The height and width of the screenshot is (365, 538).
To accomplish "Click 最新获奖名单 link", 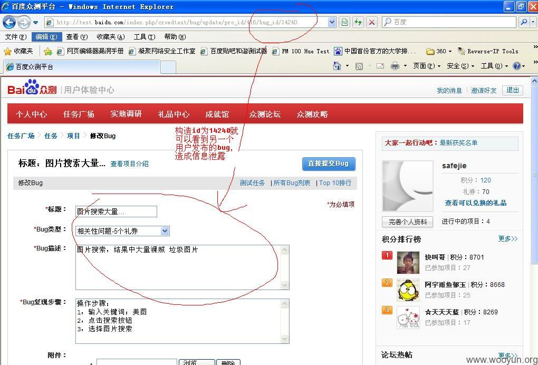I will coord(458,143).
